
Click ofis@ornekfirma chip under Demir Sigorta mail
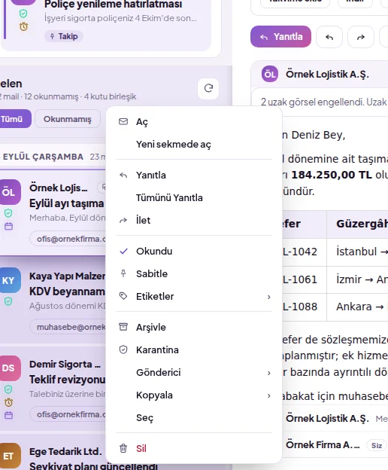68,414
